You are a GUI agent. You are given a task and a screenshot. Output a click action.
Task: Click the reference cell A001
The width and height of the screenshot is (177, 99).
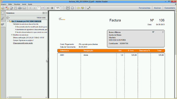62,55
